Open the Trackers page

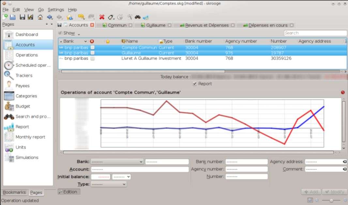point(28,75)
